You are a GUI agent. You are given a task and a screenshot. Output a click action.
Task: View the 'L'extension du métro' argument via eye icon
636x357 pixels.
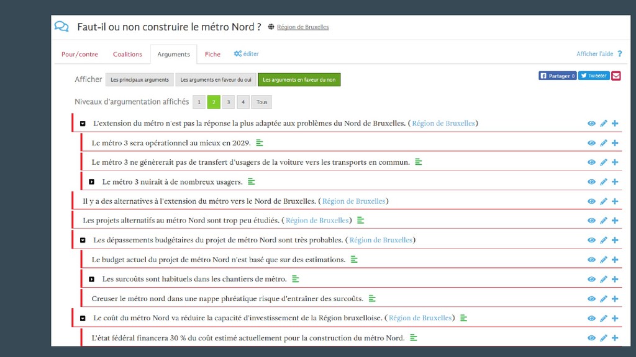pos(591,123)
